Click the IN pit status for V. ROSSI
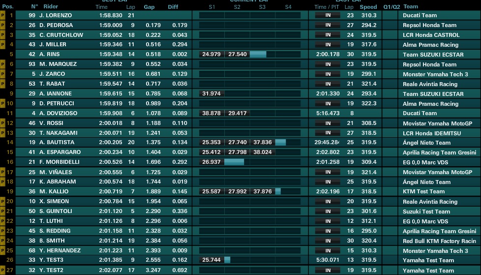The width and height of the screenshot is (481, 275). coord(328,123)
